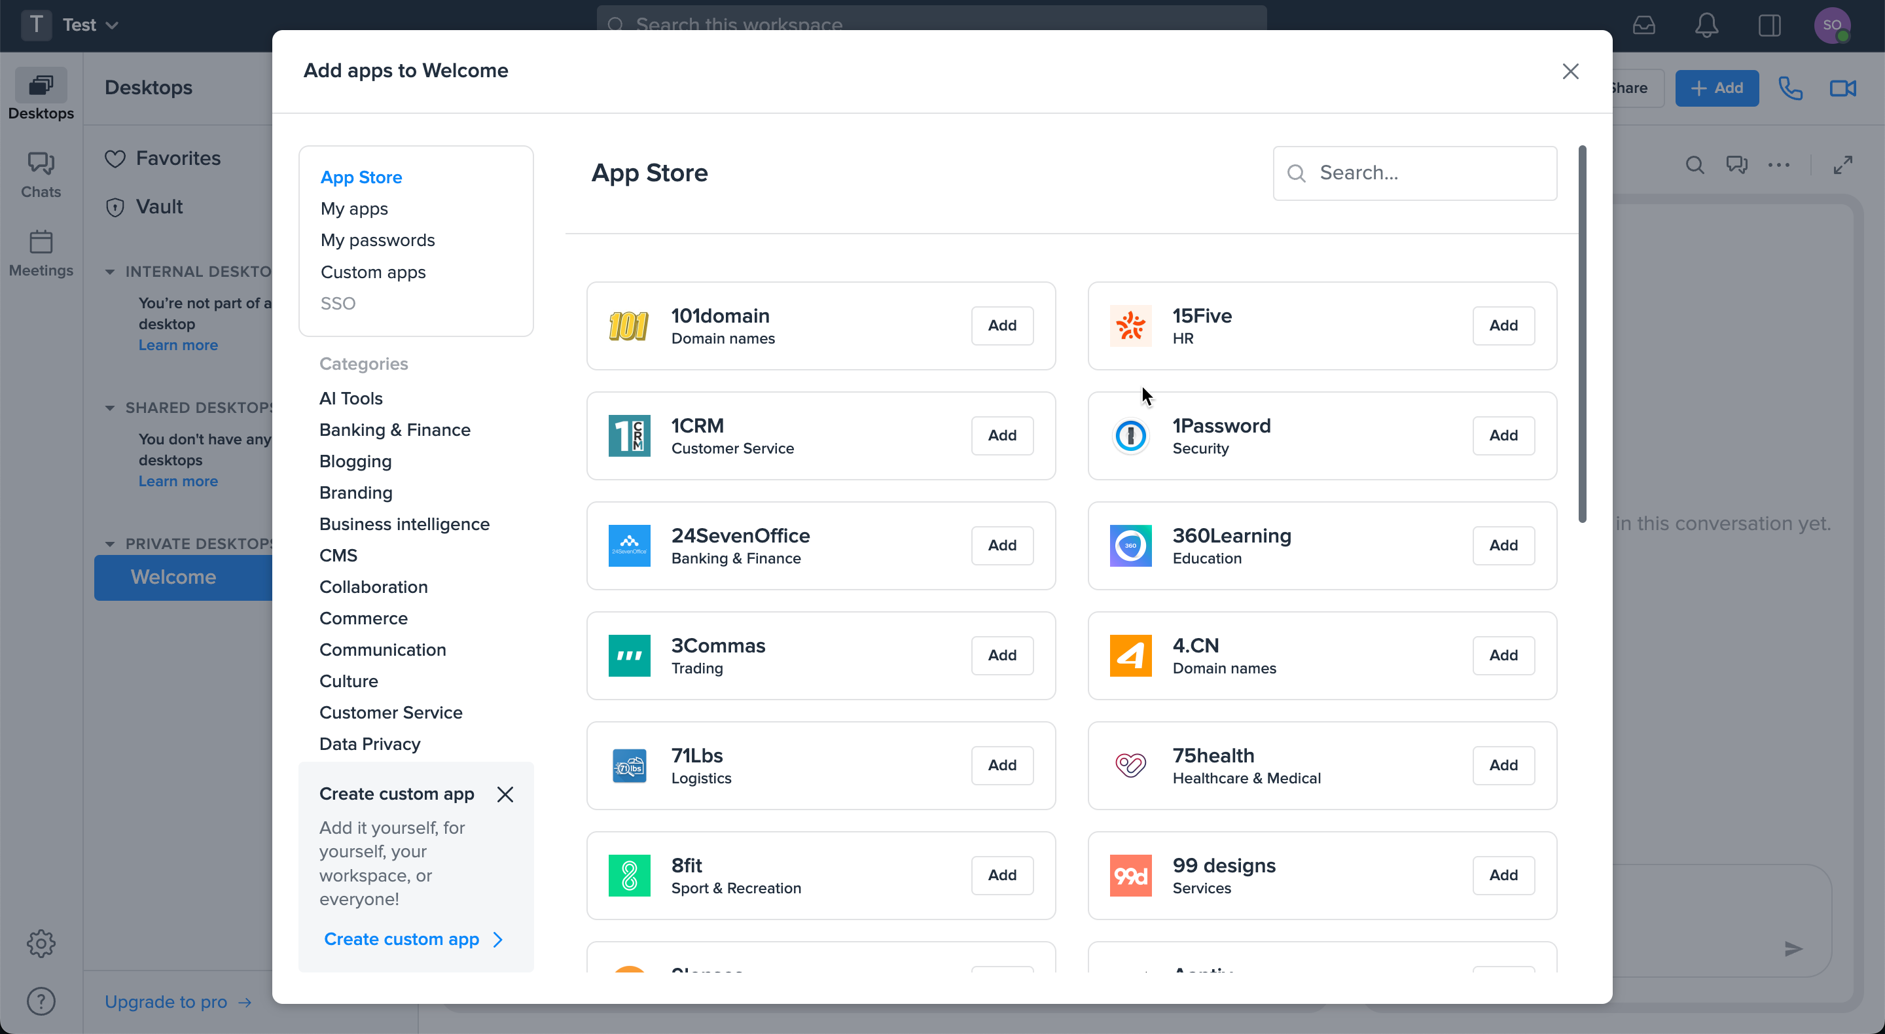Switch to Custom apps

[373, 272]
